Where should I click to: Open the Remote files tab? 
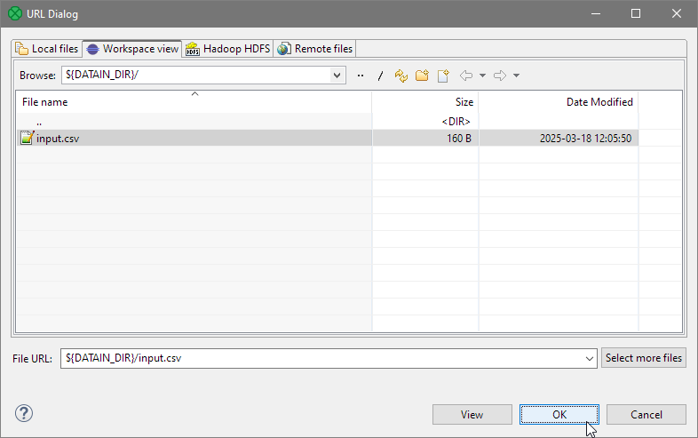315,49
